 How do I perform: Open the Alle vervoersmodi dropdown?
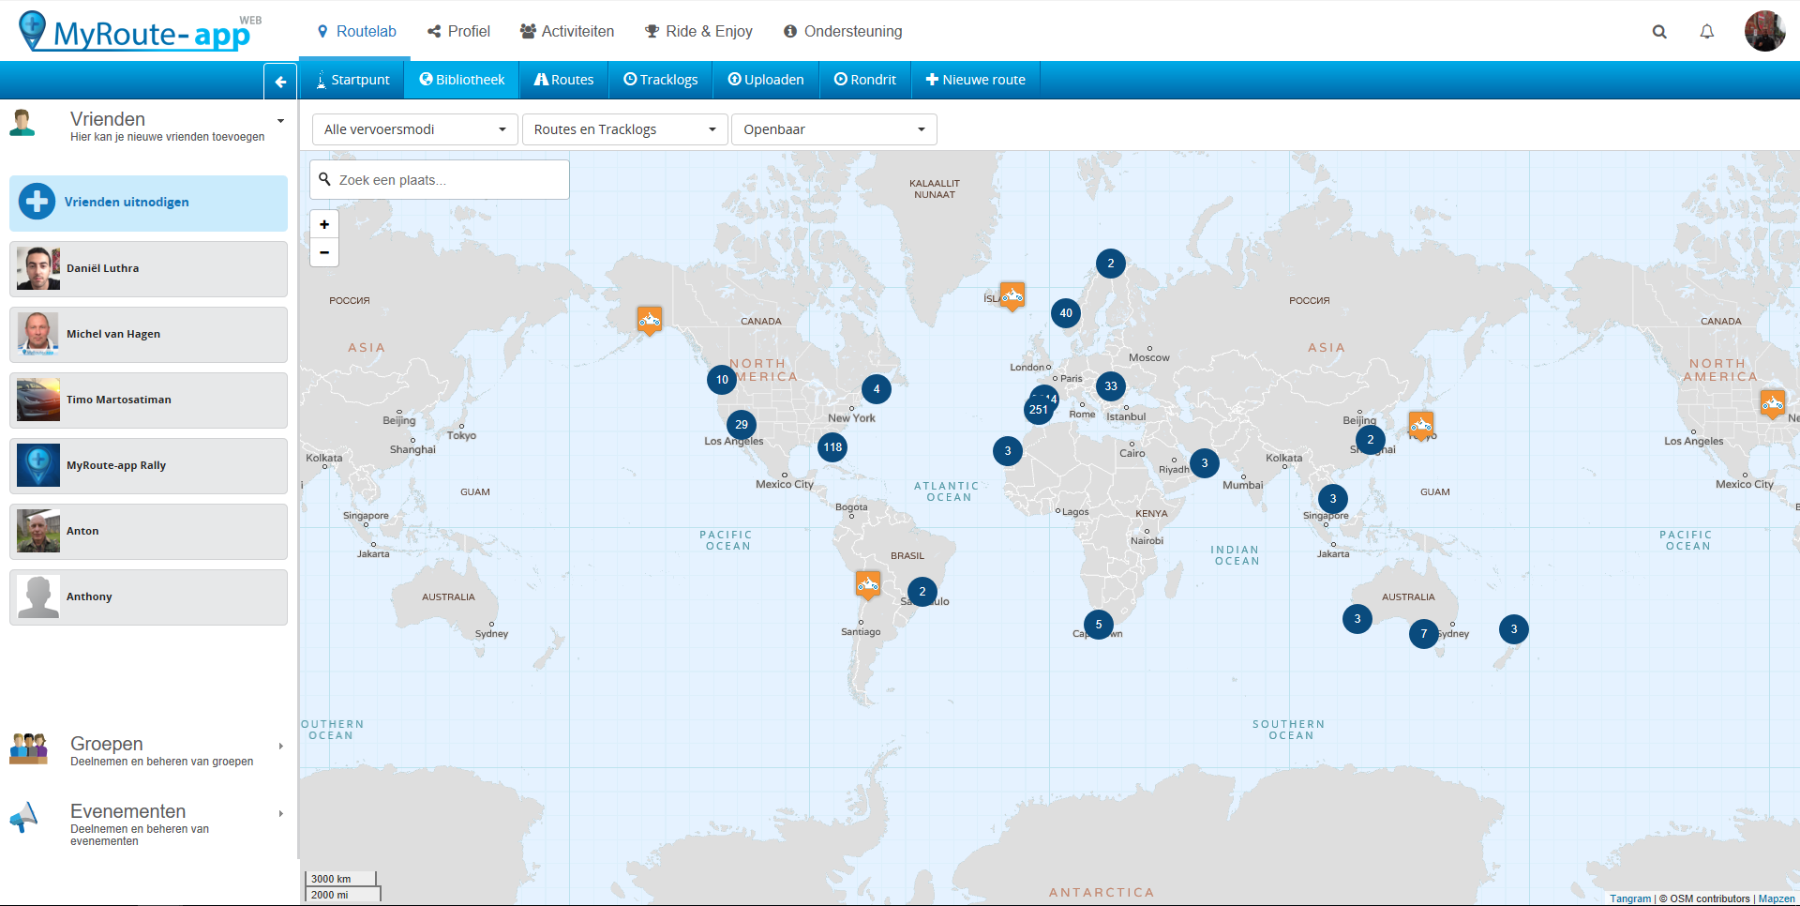(x=415, y=129)
